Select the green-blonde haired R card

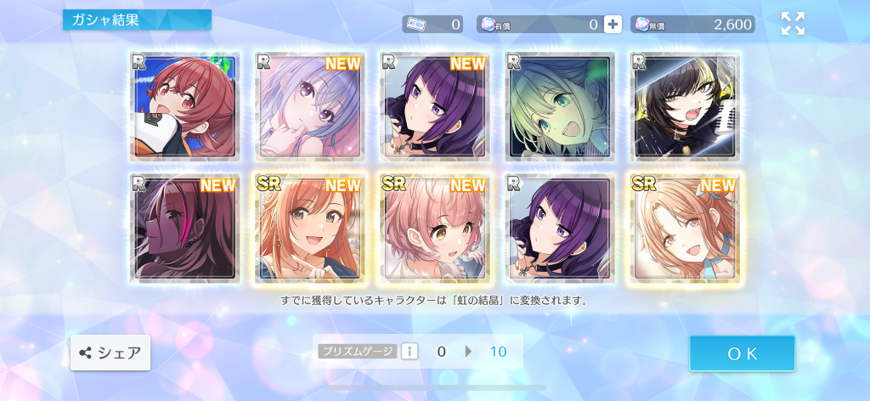[561, 106]
